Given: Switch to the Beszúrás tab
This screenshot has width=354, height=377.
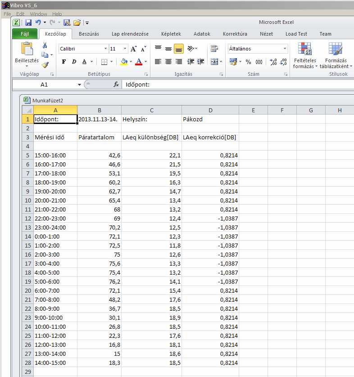Looking at the screenshot, I should (x=89, y=34).
